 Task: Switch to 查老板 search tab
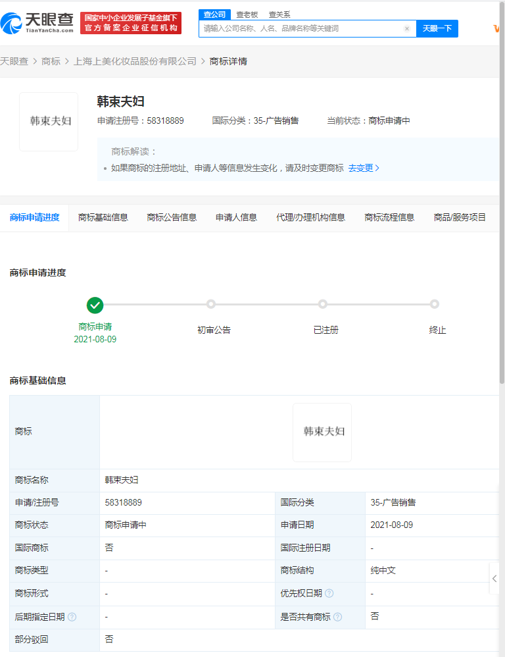(x=247, y=14)
